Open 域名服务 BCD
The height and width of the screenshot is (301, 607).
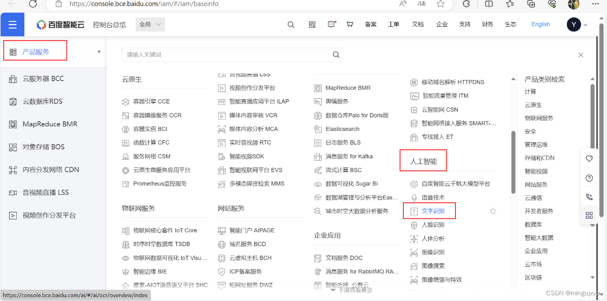(248, 244)
